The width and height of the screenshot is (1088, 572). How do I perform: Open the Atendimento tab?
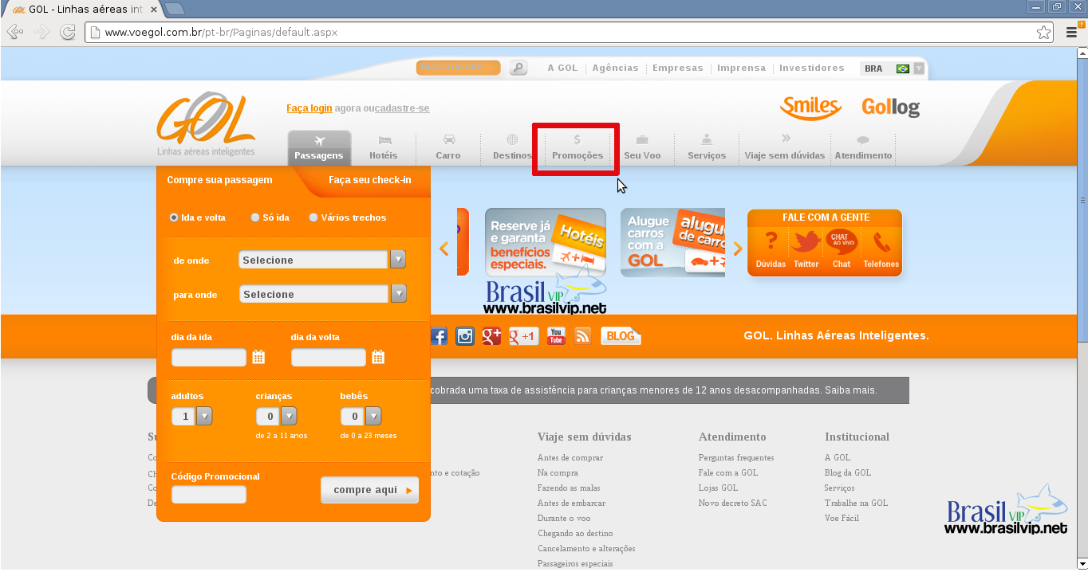(x=863, y=147)
